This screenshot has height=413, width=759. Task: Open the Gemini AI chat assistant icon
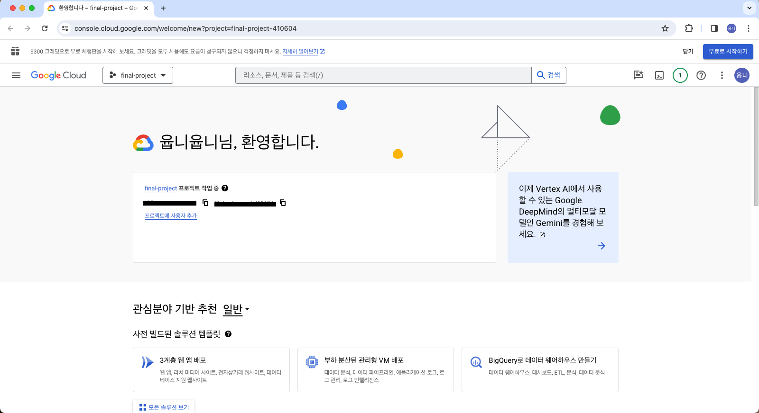pos(639,75)
